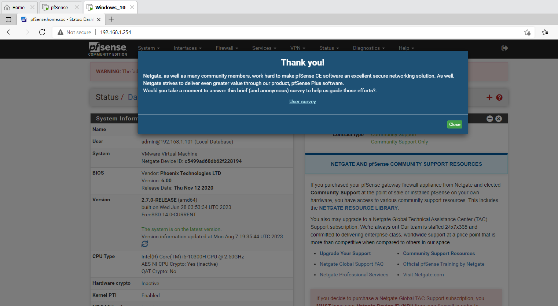
Task: Click the FreeBSD 14.0-CURRENT text
Action: pos(169,214)
